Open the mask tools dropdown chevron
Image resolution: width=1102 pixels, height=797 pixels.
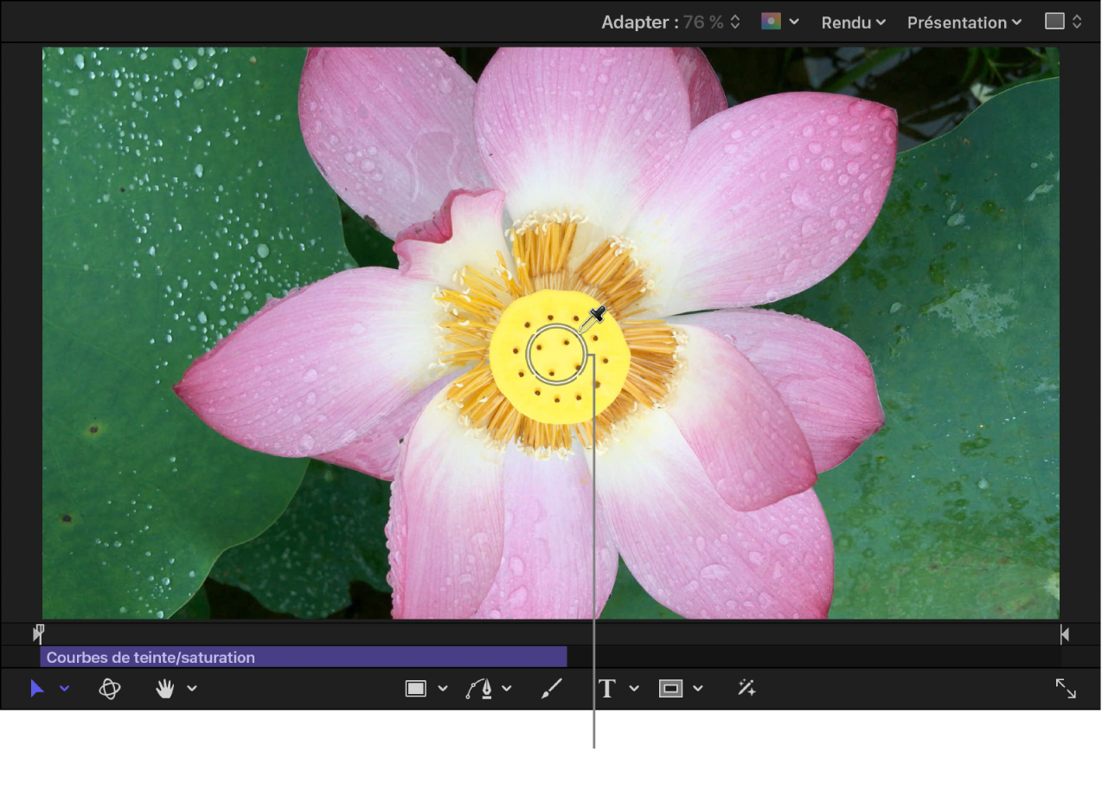698,689
